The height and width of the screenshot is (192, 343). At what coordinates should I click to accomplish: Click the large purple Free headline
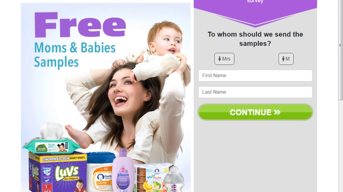80,25
